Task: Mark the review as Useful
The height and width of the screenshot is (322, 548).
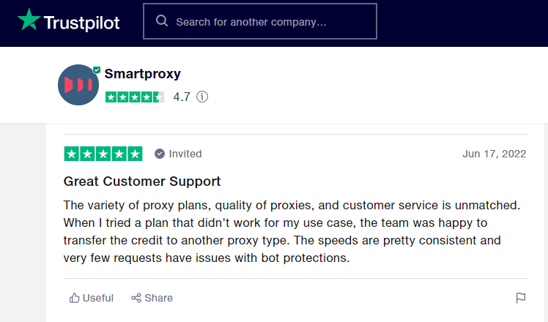Action: click(x=92, y=298)
